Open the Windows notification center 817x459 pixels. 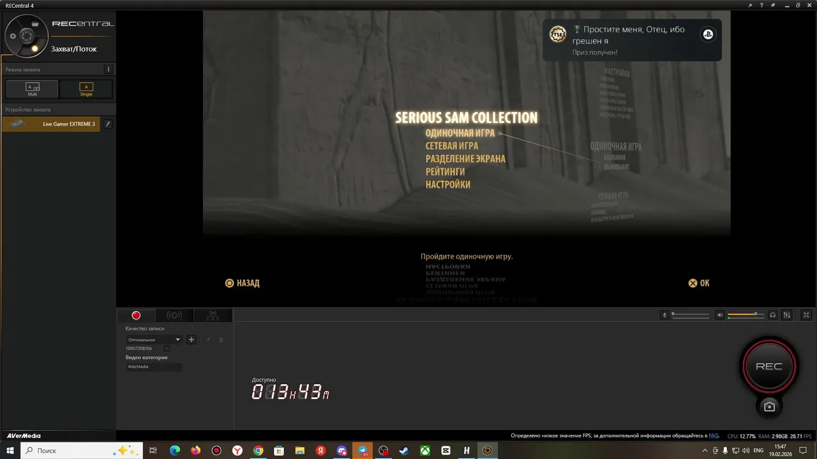[804, 450]
